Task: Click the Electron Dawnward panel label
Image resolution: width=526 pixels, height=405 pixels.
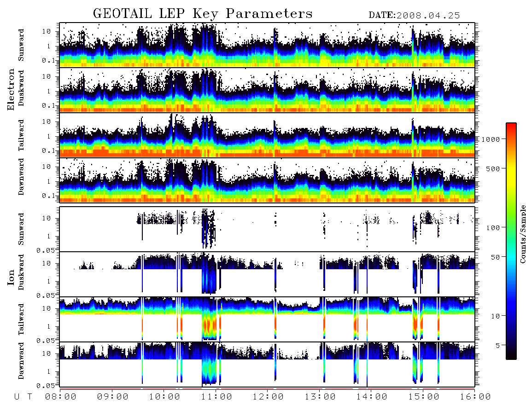Action: tap(21, 177)
